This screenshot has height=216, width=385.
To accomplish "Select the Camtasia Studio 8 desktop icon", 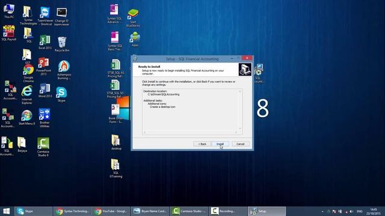I will click(x=43, y=146).
